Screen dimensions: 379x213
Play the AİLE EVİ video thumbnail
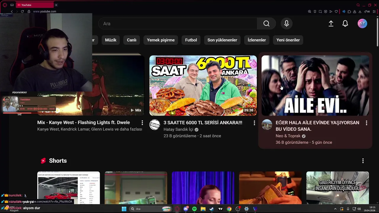coord(315,85)
